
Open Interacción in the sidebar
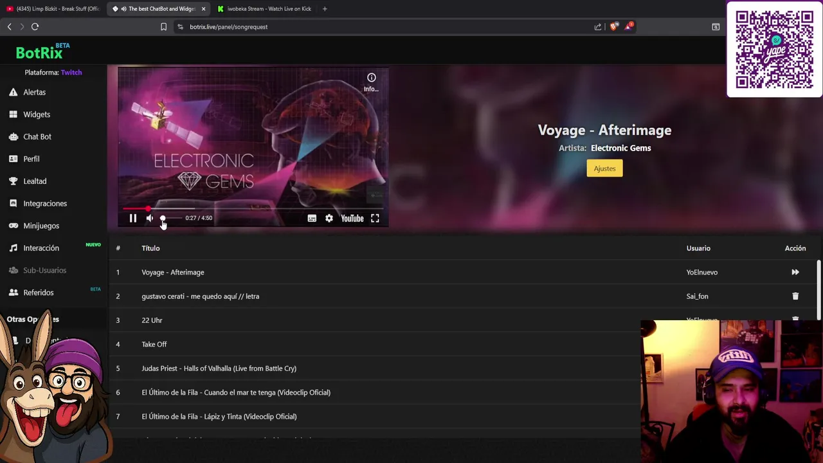click(41, 248)
